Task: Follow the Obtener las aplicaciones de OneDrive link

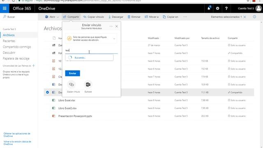Action: [x=17, y=135]
